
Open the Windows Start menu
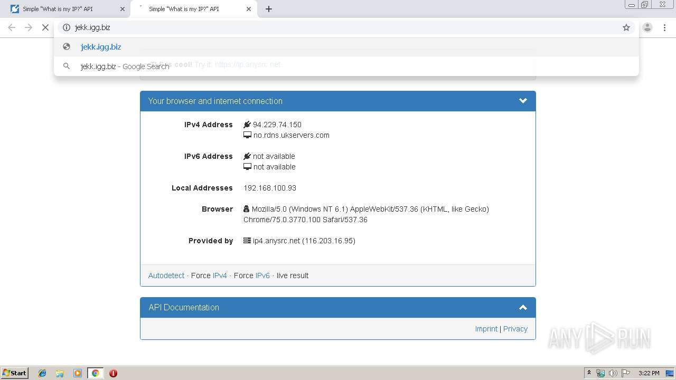click(15, 373)
